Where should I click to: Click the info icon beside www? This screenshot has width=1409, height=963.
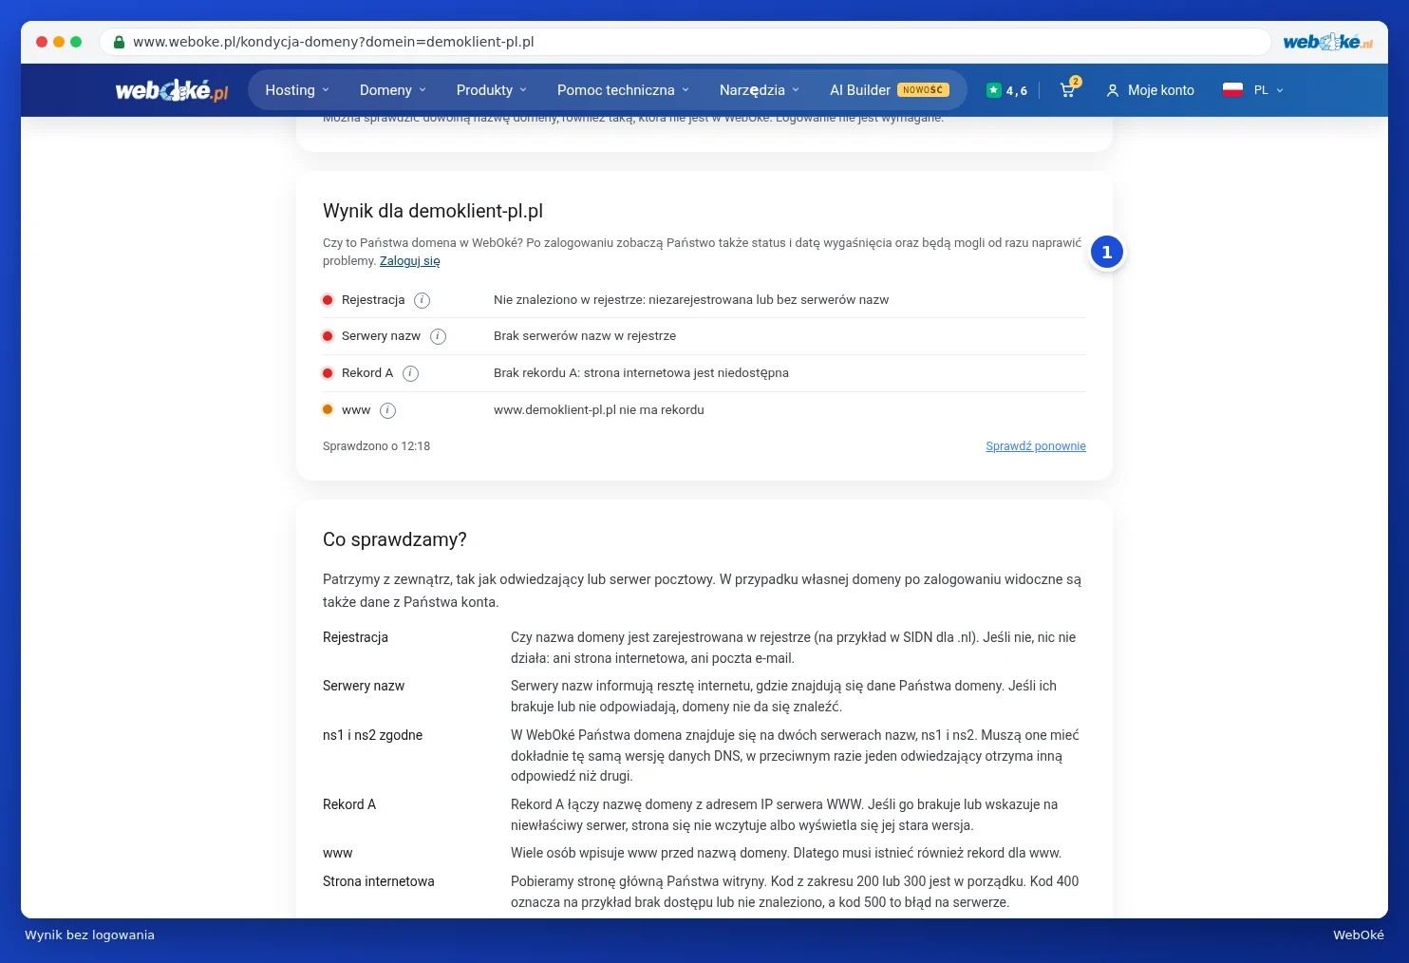[x=387, y=410]
